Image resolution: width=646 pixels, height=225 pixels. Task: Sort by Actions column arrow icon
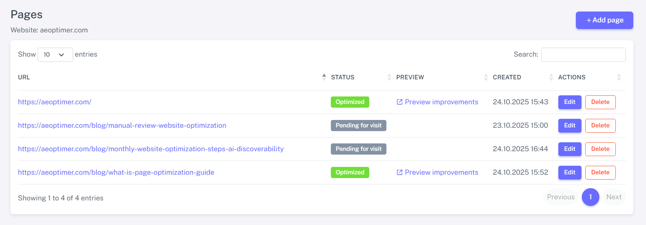619,77
